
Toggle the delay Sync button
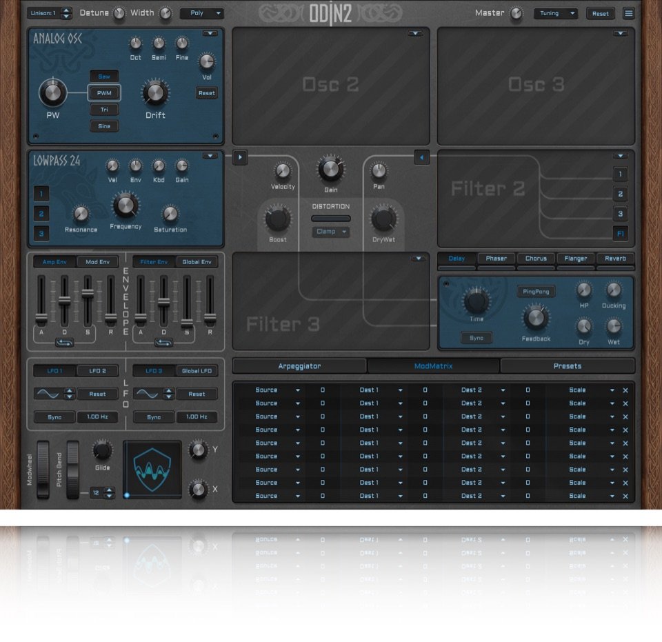pos(477,338)
